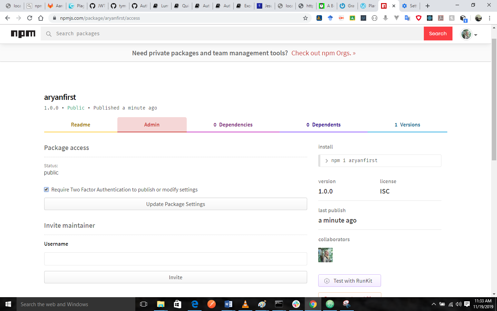Open Slack from the taskbar
The height and width of the screenshot is (311, 497).
point(296,304)
